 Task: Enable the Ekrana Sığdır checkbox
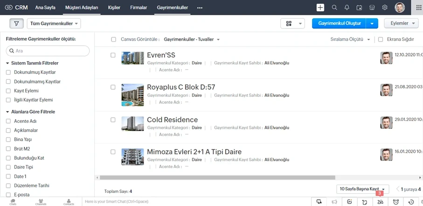(x=381, y=39)
